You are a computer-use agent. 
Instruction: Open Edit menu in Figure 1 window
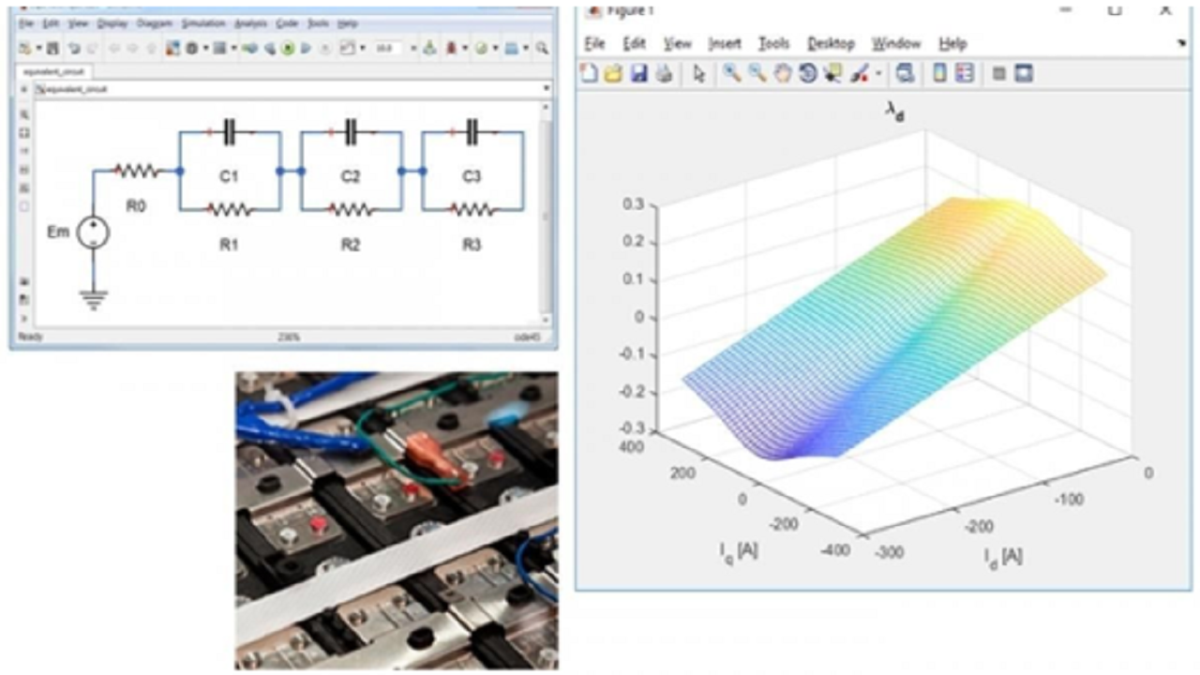(635, 43)
